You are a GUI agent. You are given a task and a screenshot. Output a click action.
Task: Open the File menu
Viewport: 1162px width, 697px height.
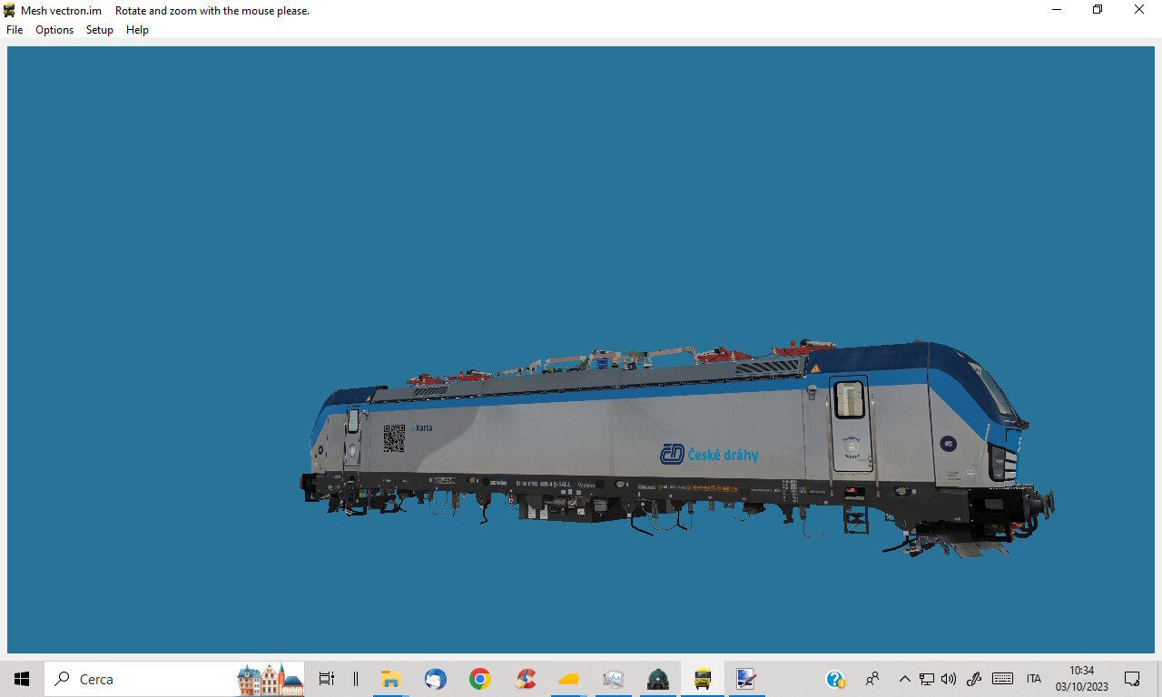pos(15,30)
